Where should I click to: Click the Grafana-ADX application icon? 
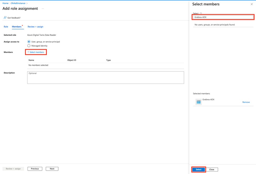point(199,102)
